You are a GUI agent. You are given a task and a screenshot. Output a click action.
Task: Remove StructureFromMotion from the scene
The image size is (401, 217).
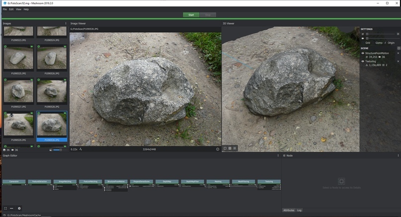398,53
